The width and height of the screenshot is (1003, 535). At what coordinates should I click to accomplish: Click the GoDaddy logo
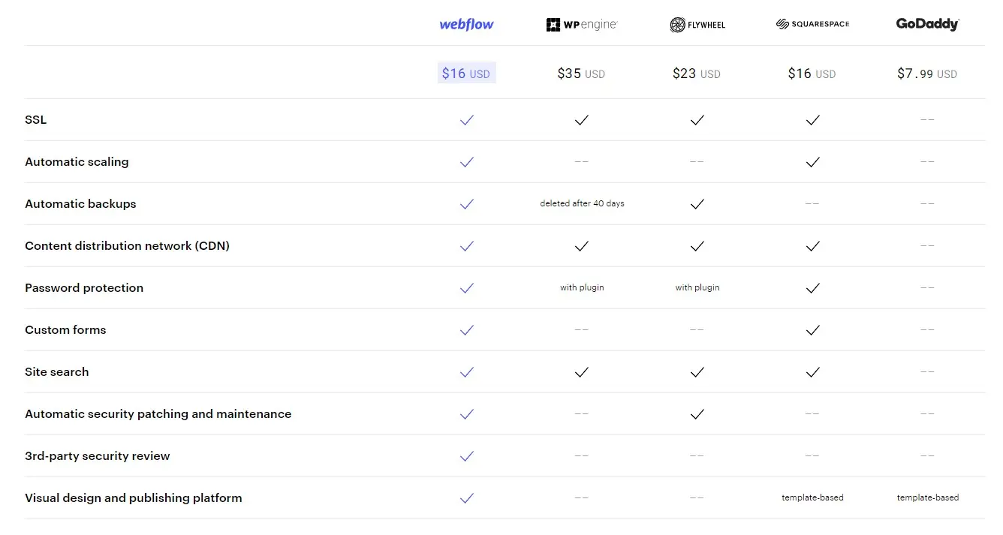click(928, 24)
